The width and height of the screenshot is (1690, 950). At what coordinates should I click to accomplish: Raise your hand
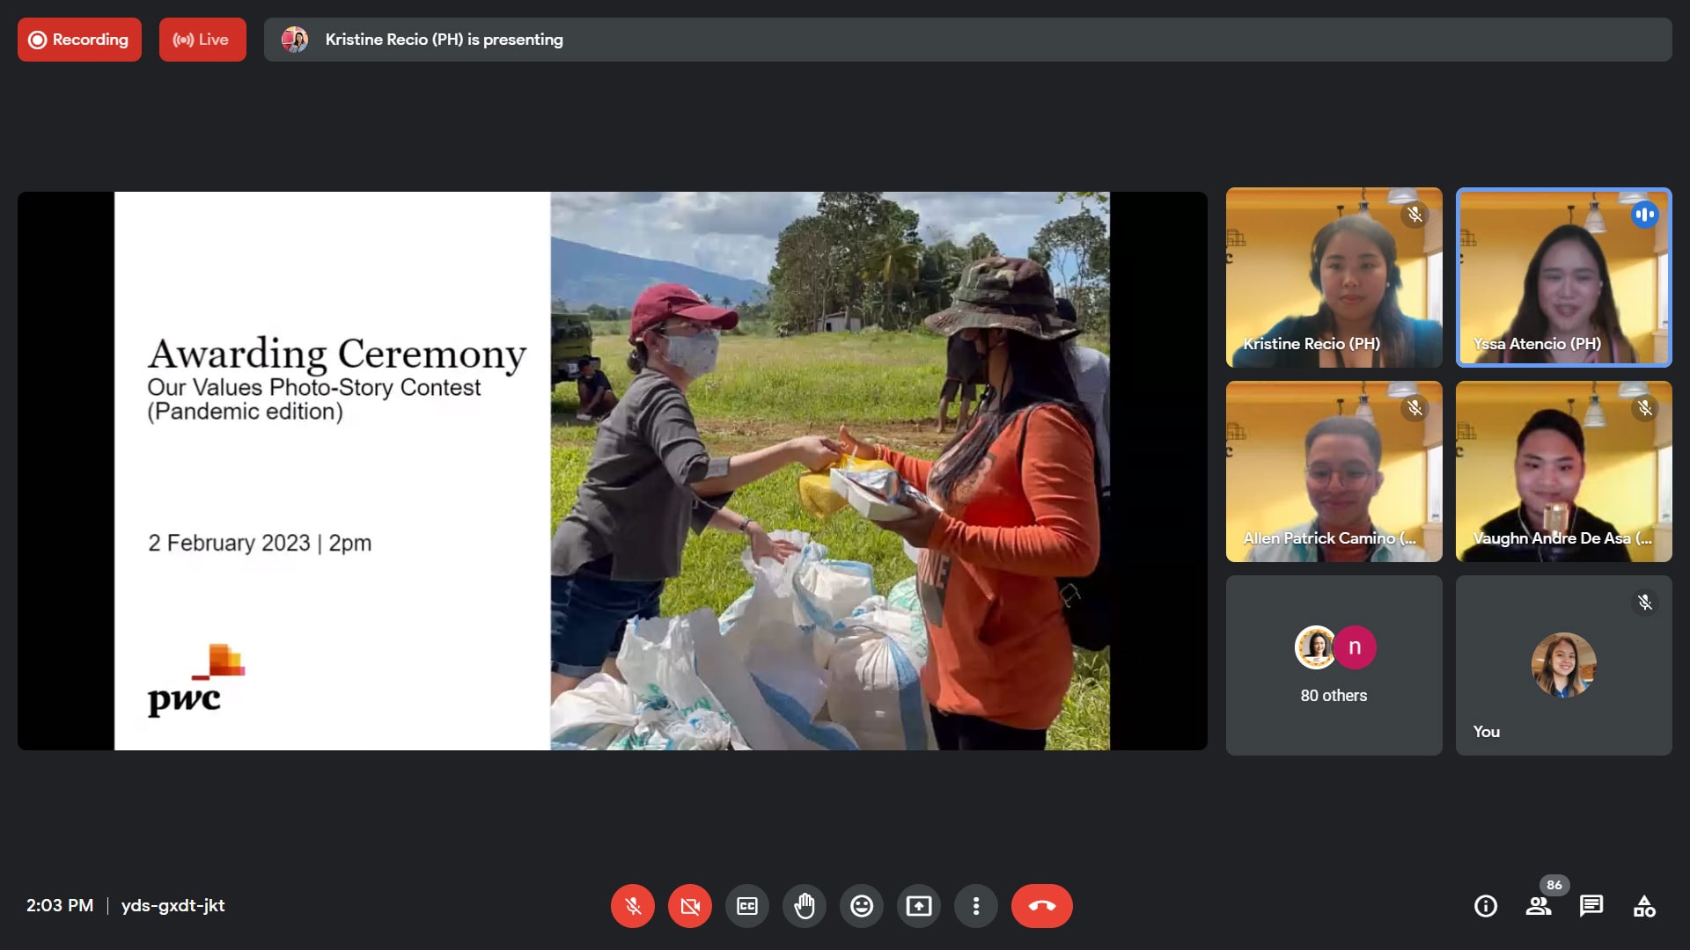(804, 906)
